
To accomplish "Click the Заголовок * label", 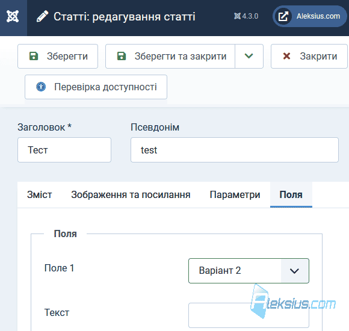I will [x=45, y=128].
